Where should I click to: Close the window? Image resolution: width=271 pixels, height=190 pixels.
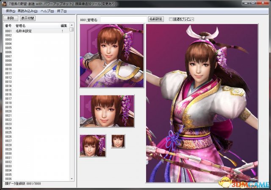263,3
